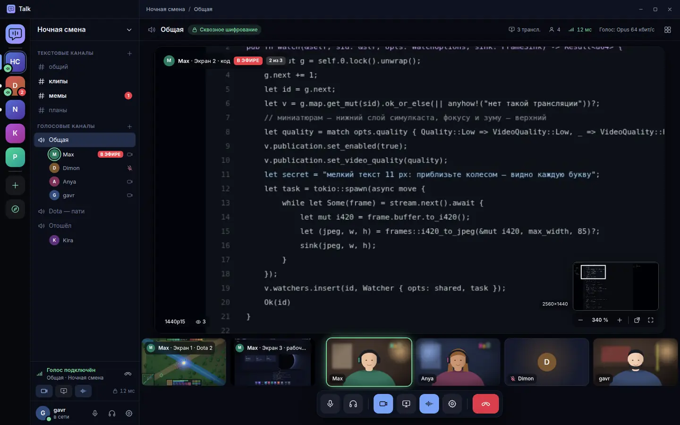Toggle noise suppression in call control bar

click(x=429, y=404)
